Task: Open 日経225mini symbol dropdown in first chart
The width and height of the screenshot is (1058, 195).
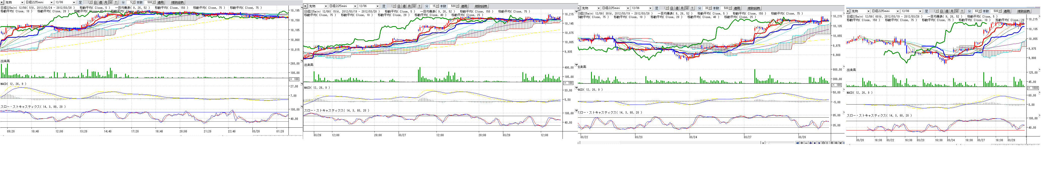Action: [52, 3]
